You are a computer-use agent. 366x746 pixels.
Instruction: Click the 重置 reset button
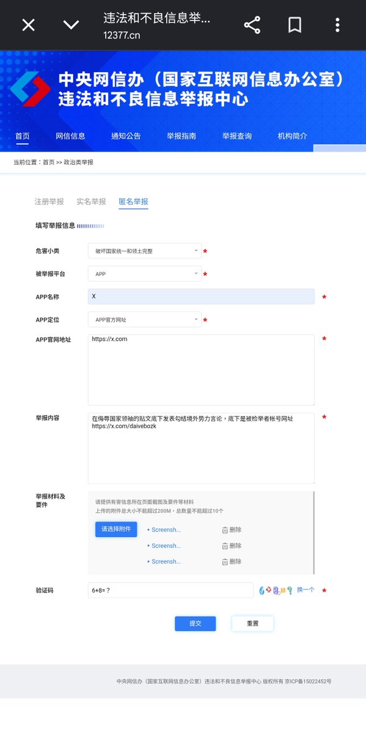click(x=252, y=624)
